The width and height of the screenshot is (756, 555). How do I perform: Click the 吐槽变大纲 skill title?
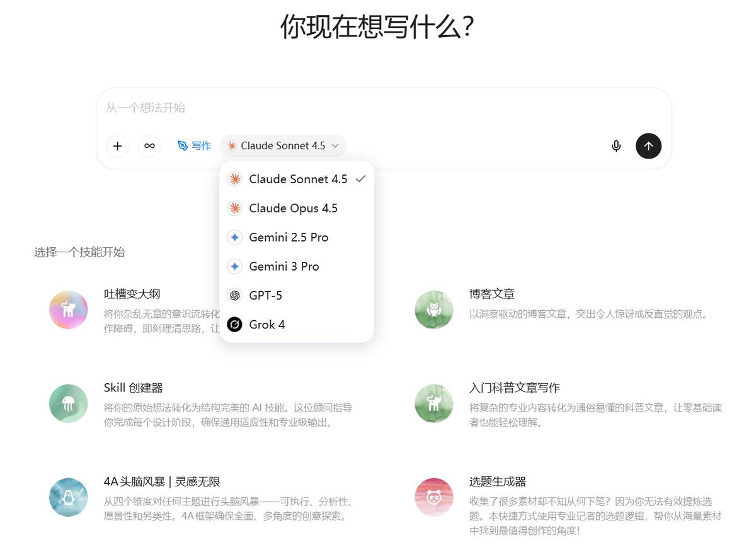(132, 294)
